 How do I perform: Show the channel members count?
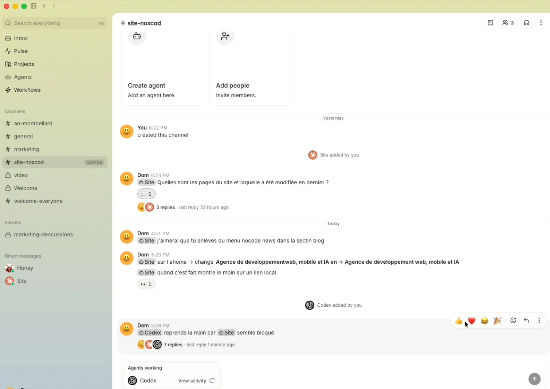[x=508, y=23]
